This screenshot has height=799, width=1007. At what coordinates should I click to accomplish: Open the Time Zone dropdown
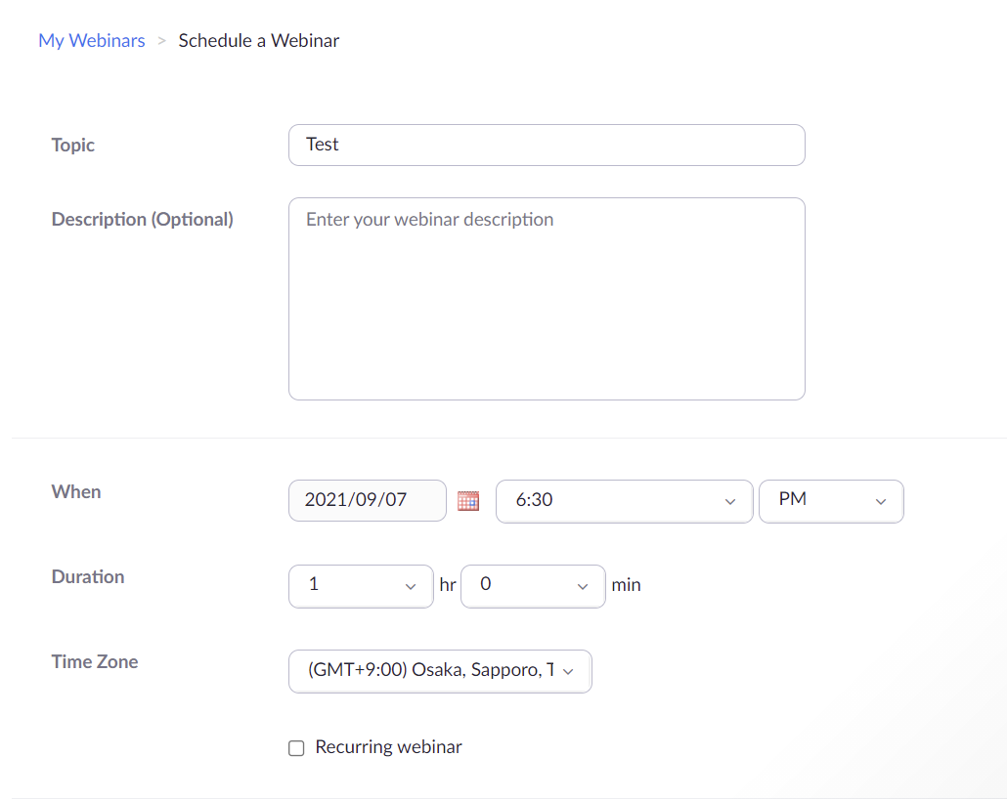click(440, 671)
